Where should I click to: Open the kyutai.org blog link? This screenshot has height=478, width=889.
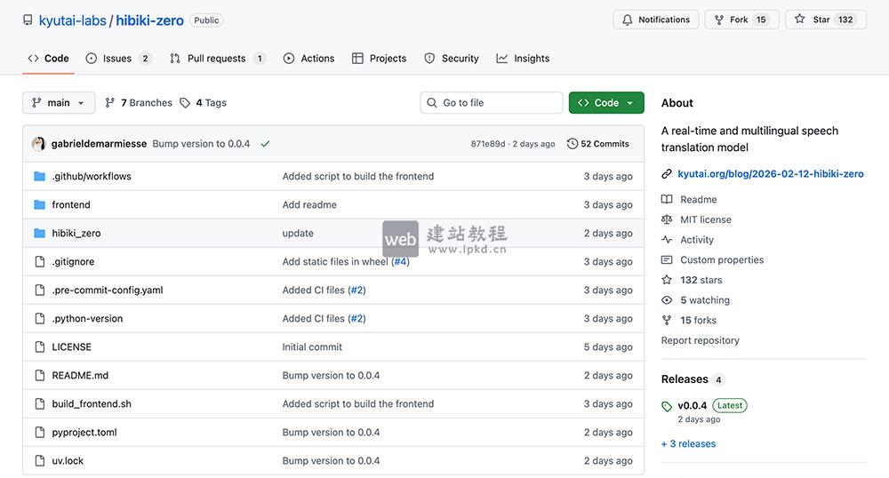click(x=770, y=174)
